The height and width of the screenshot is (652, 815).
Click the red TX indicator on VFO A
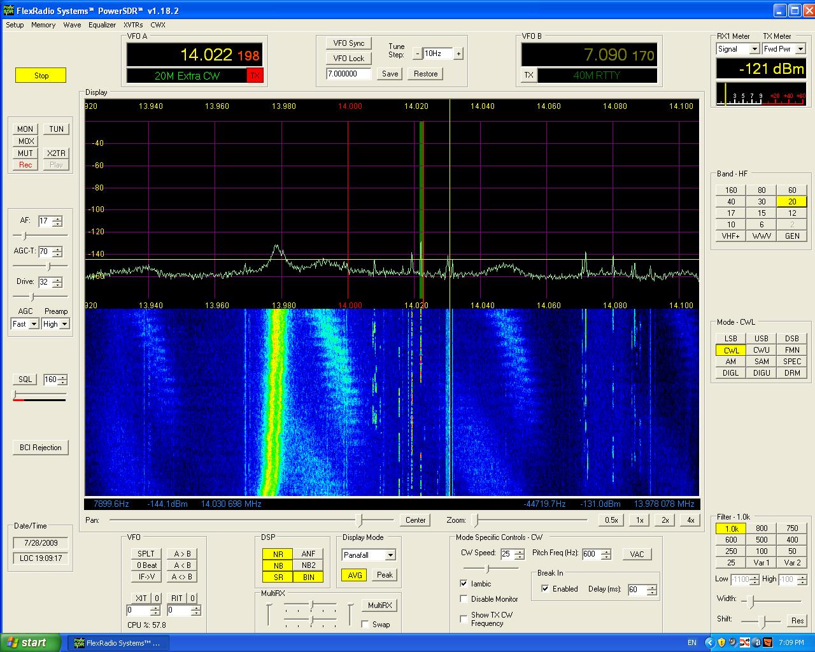click(255, 76)
